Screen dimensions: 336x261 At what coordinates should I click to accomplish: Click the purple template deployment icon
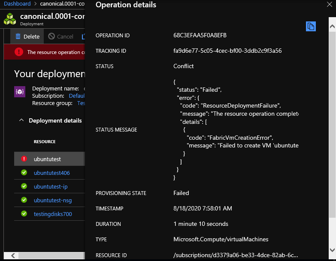pyautogui.click(x=20, y=92)
